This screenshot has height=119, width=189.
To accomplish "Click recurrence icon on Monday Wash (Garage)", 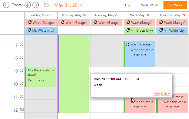I will tap(63, 22).
